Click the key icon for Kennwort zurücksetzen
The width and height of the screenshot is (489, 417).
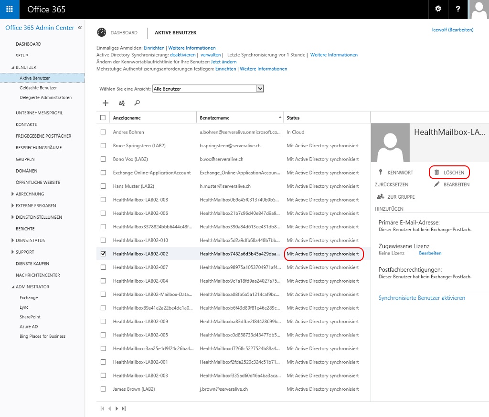point(381,172)
